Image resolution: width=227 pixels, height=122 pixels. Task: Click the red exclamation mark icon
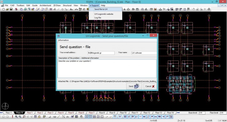(13, 117)
